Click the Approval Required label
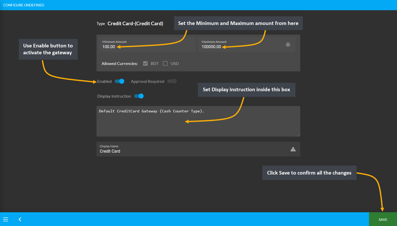The image size is (397, 226). click(x=147, y=81)
